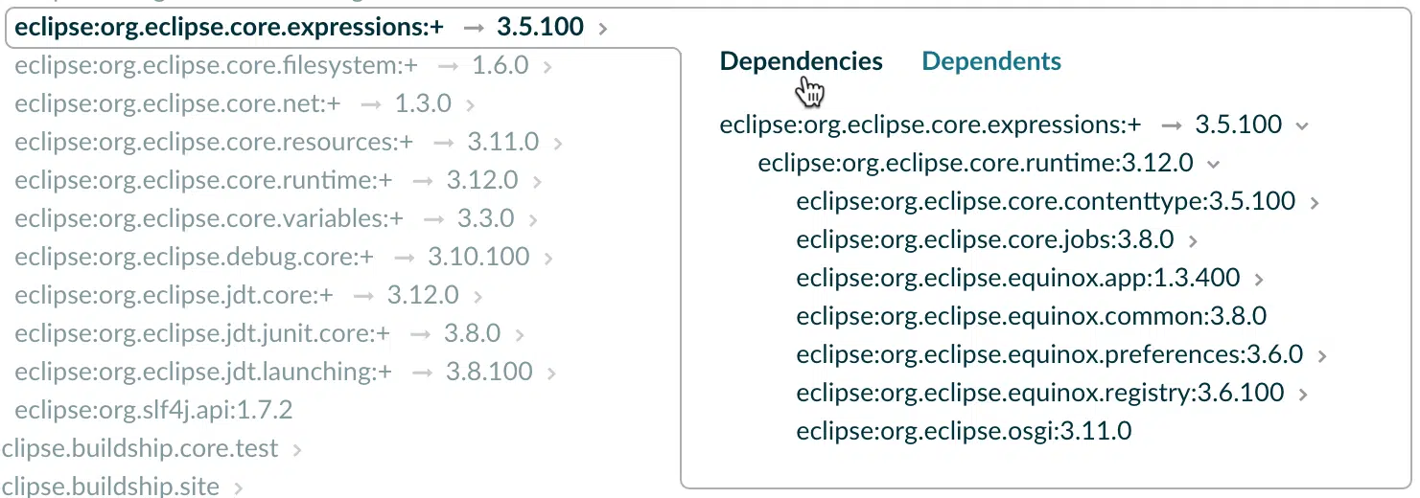Expand the org.eclipse.equinox.app:1.3.400 chevron
The height and width of the screenshot is (498, 1420).
[x=1259, y=280]
